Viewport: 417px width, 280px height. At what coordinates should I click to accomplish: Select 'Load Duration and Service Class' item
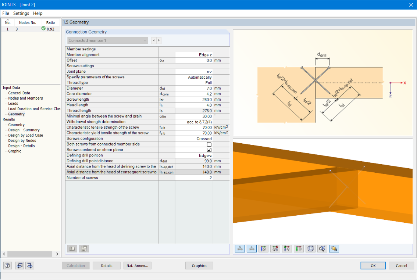(34, 109)
